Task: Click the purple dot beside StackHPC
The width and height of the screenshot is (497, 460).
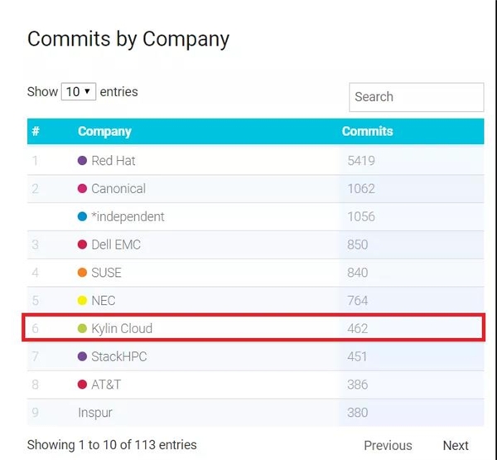Action: (x=82, y=356)
